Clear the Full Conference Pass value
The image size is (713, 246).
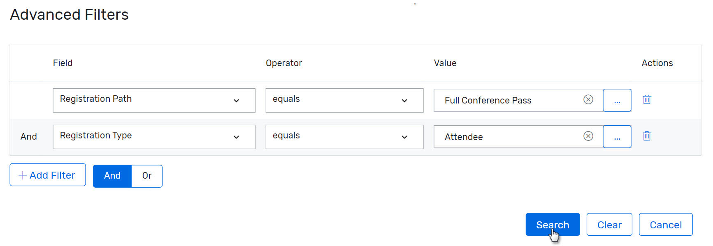tap(588, 99)
